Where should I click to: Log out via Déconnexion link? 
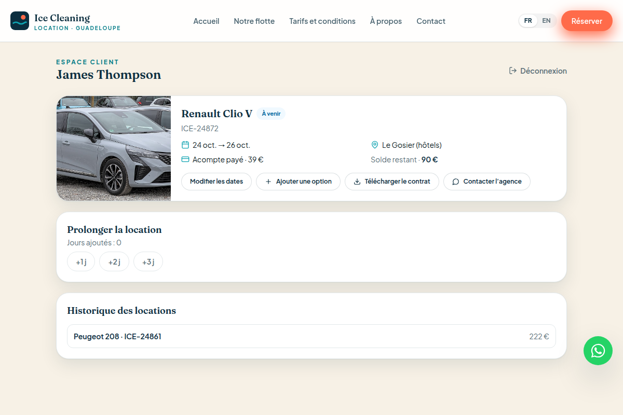(x=538, y=71)
